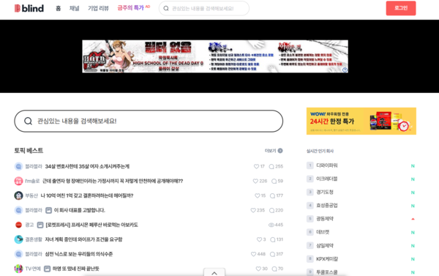Click the eye views icon showing 445
The image size is (439, 276).
(x=271, y=225)
